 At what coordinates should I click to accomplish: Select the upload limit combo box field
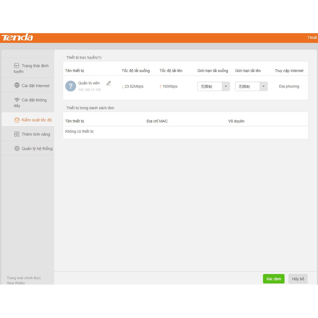pyautogui.click(x=247, y=86)
